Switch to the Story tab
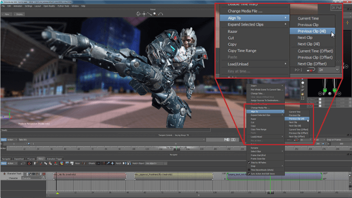Viewport: 352px width, 198px height. 41,159
